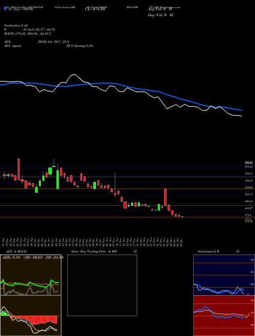Click the MACD histogram chart with red bars
Image resolution: width=255 pixels, height=336 pixels.
31,316
